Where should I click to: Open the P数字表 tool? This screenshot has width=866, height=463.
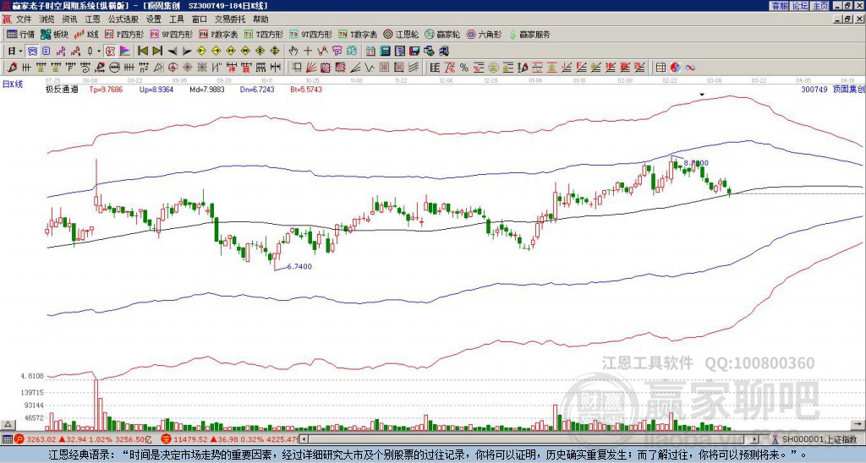(x=218, y=34)
